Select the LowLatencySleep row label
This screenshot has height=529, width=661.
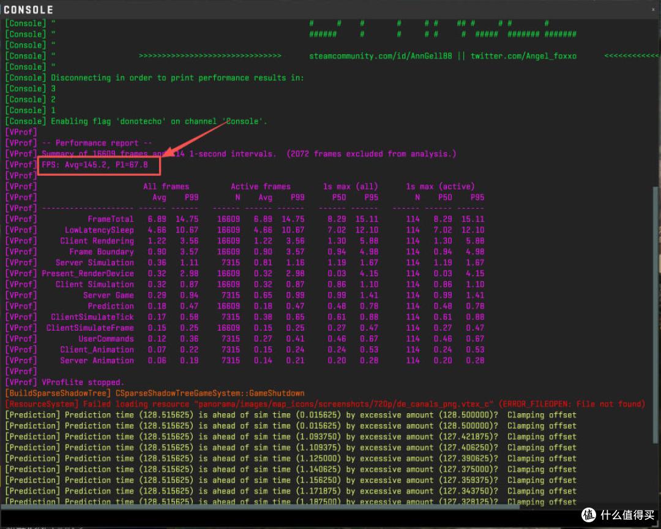pyautogui.click(x=99, y=230)
